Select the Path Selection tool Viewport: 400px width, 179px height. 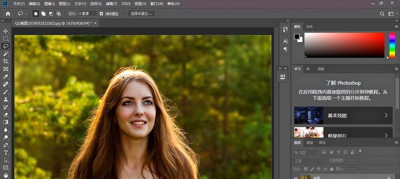click(6, 160)
